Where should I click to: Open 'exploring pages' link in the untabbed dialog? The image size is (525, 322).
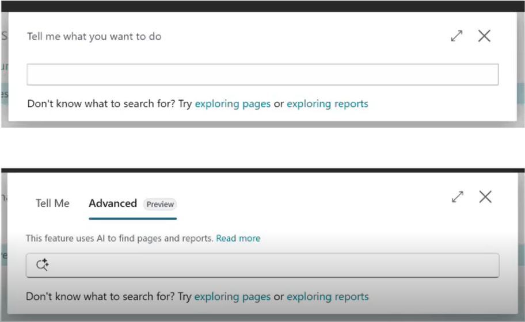tap(233, 104)
